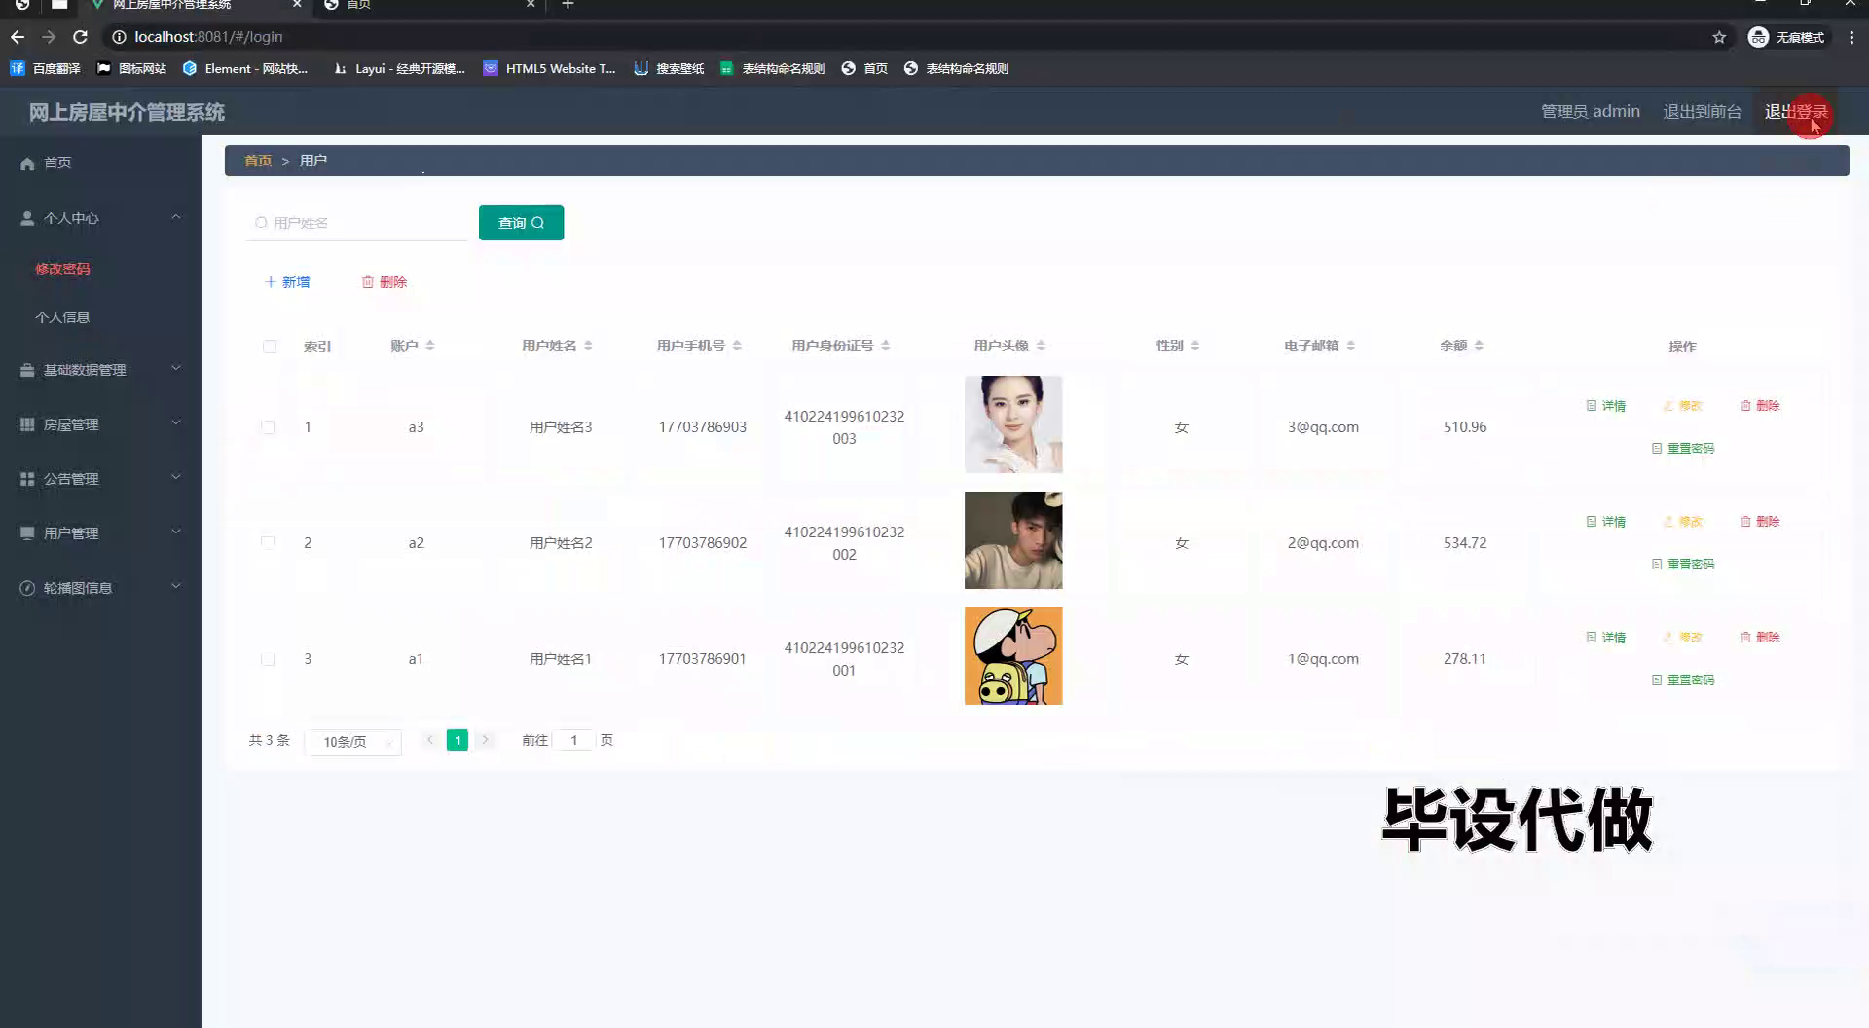Click the 新增 add button
1869x1028 pixels.
287,282
